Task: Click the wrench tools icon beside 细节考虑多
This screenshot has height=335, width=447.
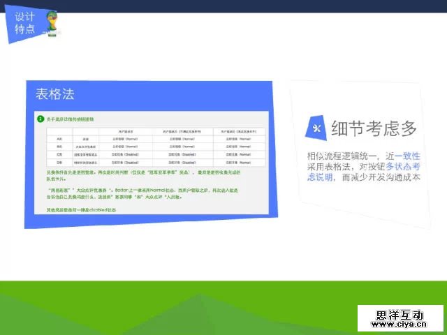Action: 316,128
